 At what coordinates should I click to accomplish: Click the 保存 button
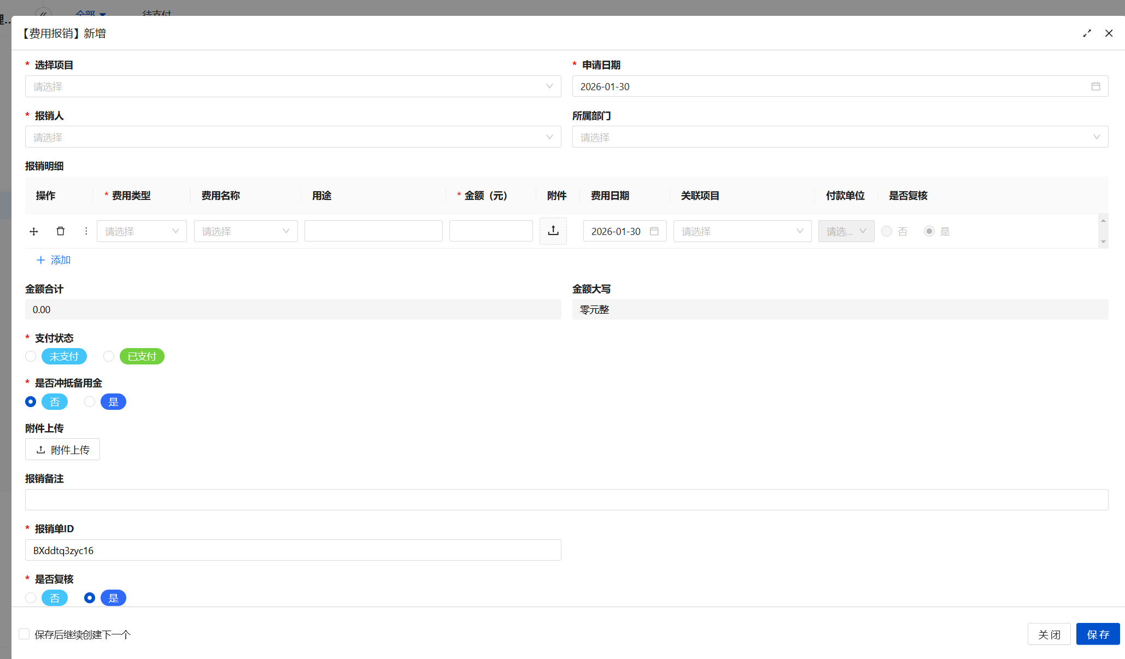[1098, 634]
